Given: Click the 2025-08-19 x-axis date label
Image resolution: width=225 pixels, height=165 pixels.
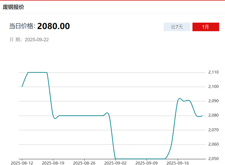Looking at the screenshot, I should [53, 163].
